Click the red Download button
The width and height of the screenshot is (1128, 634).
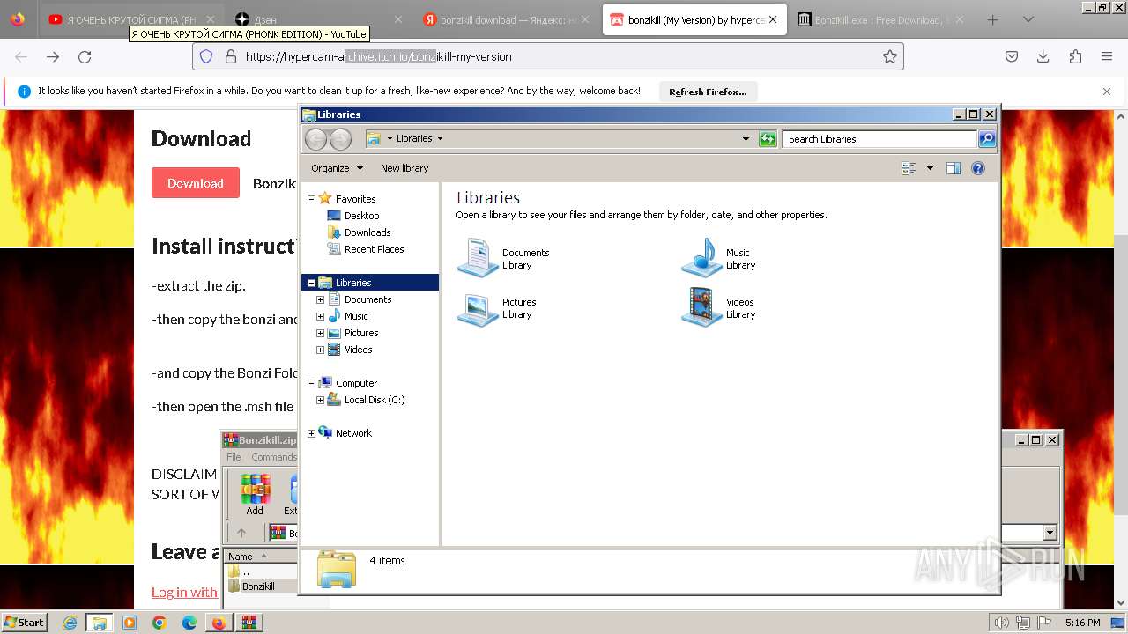196,183
